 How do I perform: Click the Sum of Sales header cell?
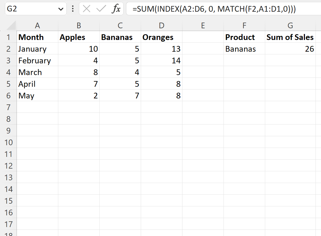pyautogui.click(x=290, y=37)
